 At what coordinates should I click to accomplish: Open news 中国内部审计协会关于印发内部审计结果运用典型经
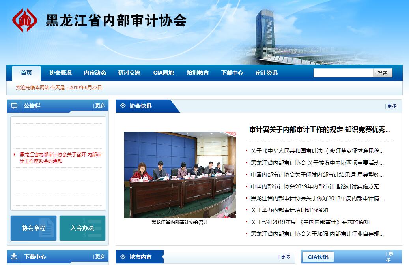[317, 175]
